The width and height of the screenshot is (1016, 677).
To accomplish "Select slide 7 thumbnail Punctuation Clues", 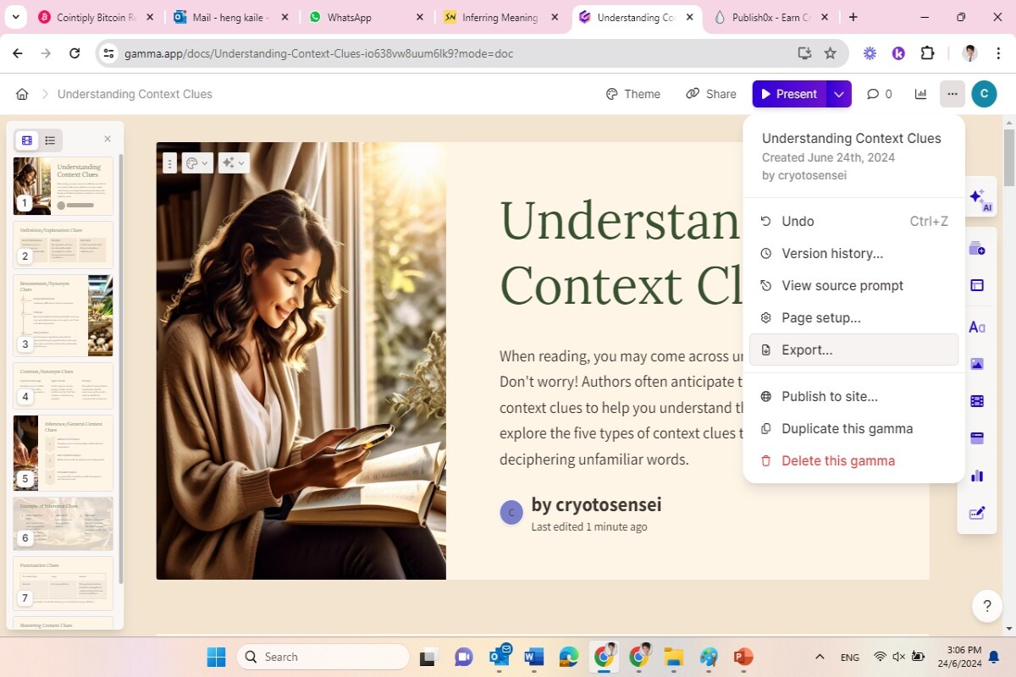I will coord(63,583).
